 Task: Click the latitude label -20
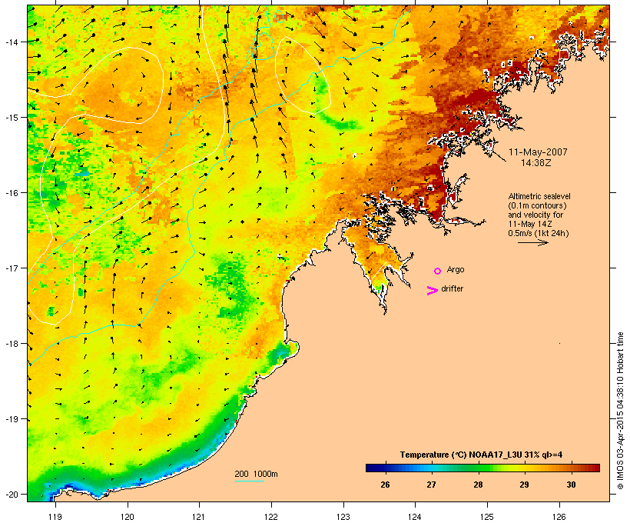[x=11, y=495]
